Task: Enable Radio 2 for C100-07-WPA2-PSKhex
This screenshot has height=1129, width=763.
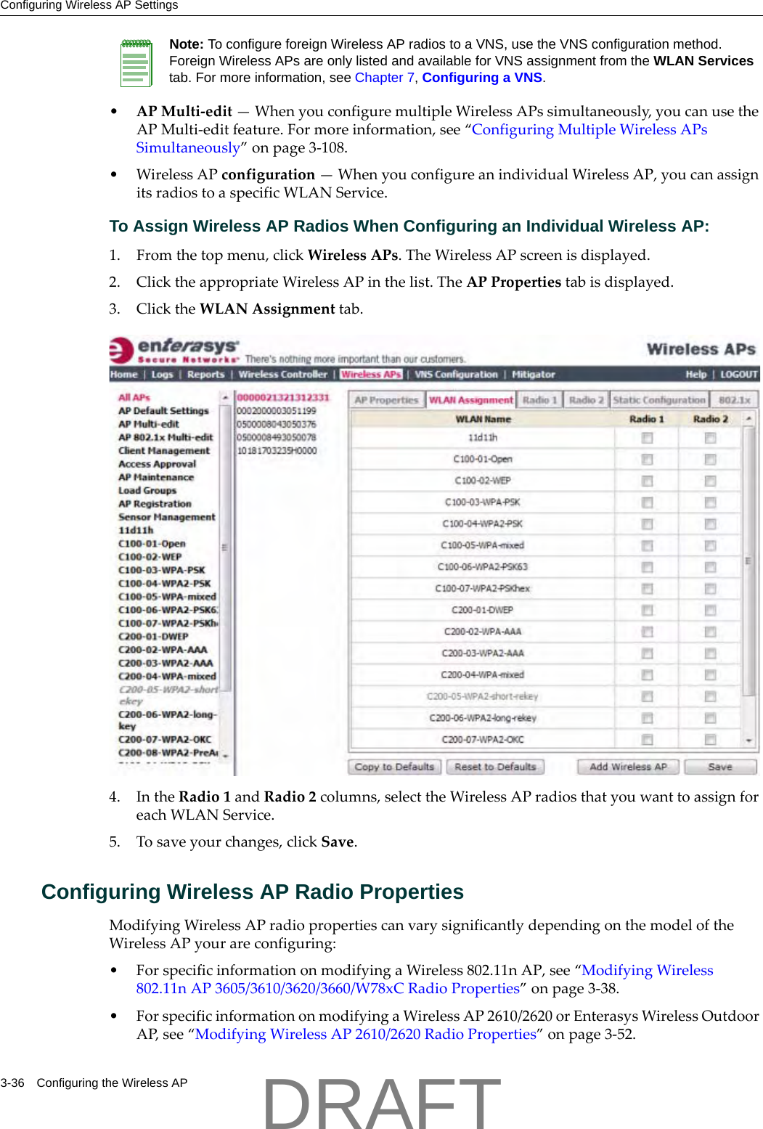Action: tap(709, 588)
